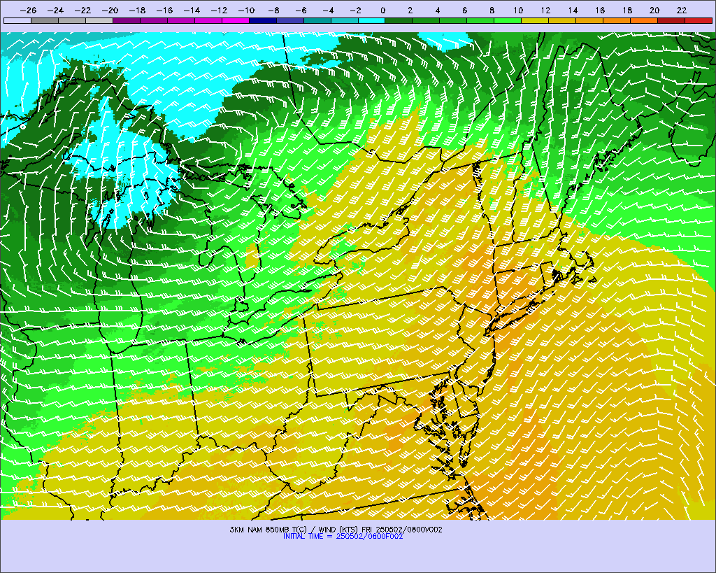Click the dark blue swatch between -10 and -8
716x573 pixels.
263,20
